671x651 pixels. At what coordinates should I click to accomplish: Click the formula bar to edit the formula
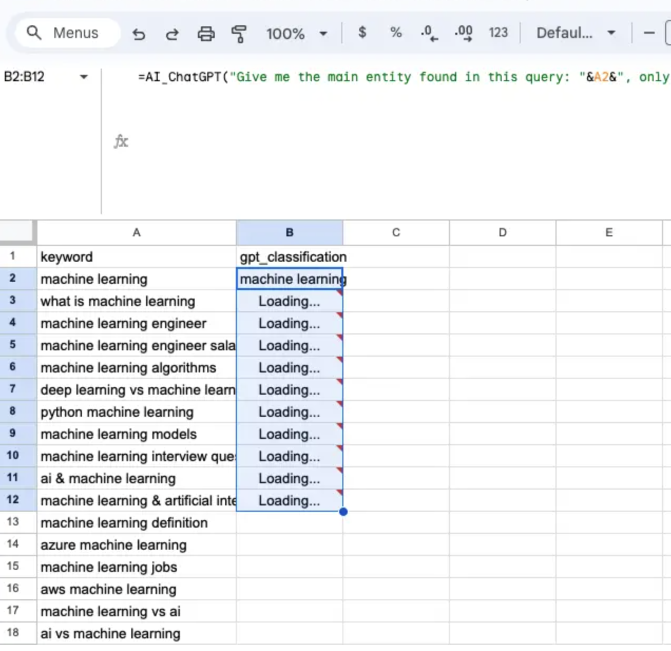pyautogui.click(x=369, y=77)
